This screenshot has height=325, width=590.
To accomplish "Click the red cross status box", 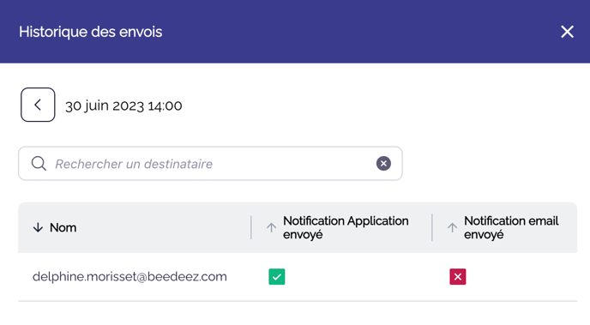I will [458, 276].
